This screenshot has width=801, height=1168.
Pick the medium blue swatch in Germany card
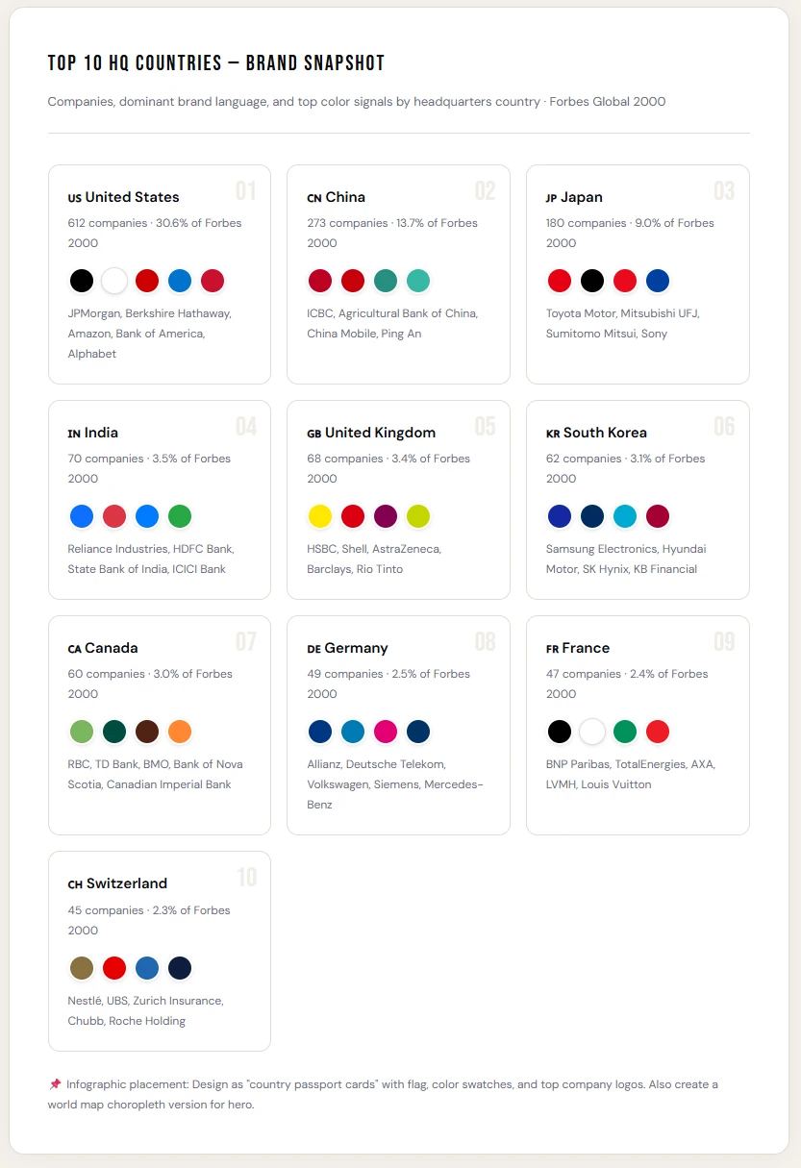[353, 732]
